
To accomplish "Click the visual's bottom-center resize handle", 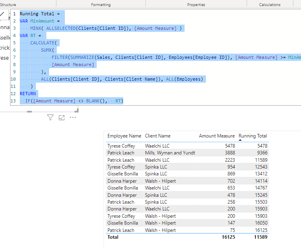I will 29,112.
